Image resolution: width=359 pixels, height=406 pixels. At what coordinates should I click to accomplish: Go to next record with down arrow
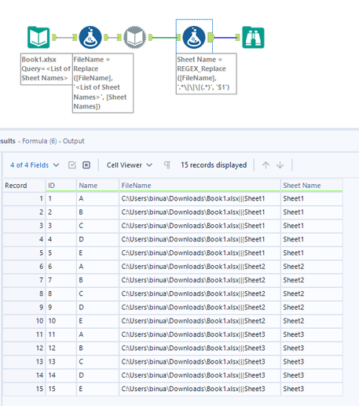280,165
